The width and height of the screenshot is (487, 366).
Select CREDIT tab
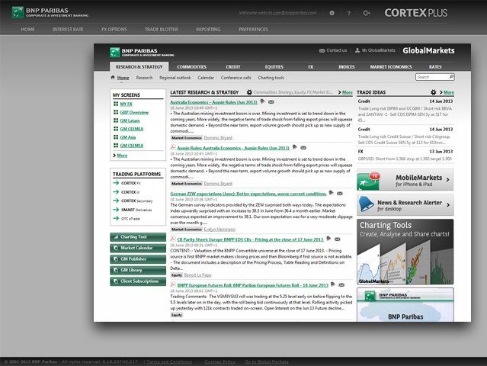(x=233, y=67)
